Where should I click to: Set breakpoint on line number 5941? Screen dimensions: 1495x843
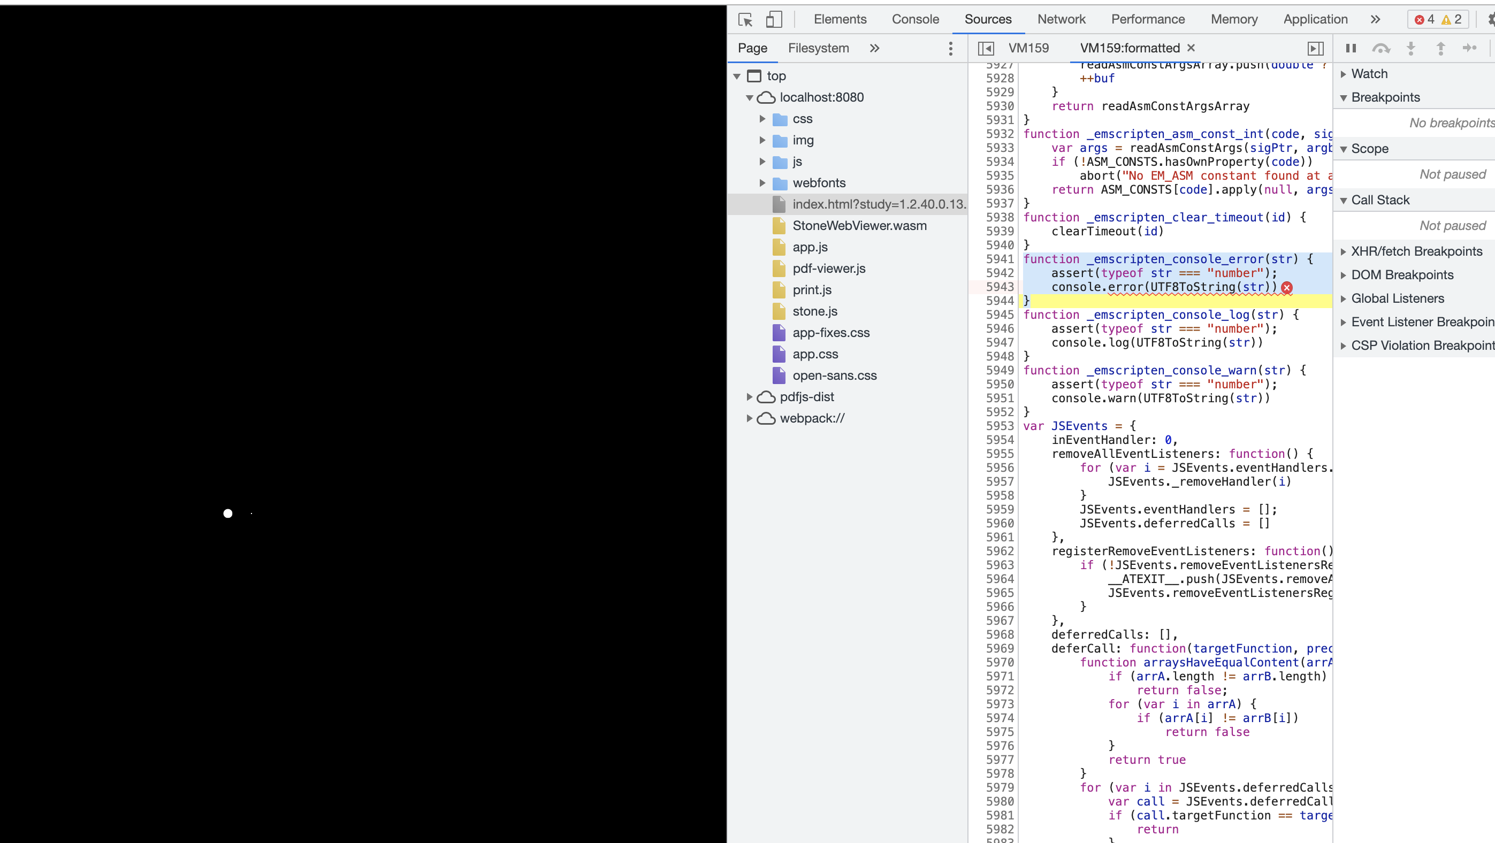point(1000,259)
